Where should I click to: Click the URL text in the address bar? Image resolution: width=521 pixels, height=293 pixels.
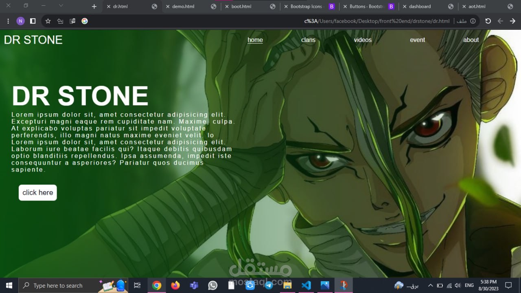tap(377, 21)
